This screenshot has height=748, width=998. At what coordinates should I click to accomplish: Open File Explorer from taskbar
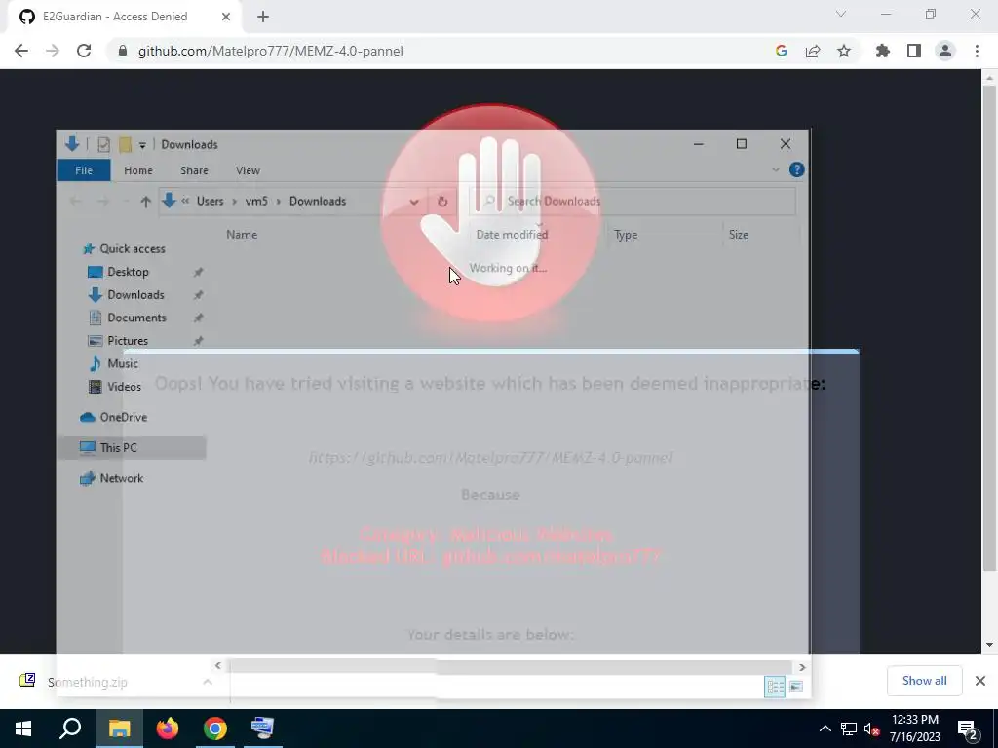(x=119, y=729)
